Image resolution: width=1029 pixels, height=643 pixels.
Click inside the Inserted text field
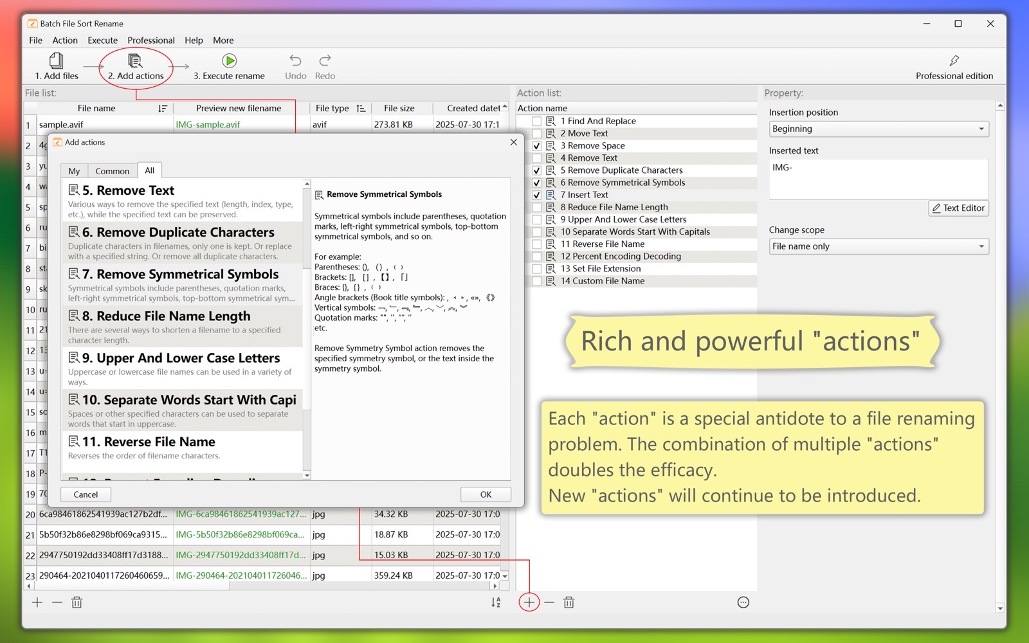point(878,179)
